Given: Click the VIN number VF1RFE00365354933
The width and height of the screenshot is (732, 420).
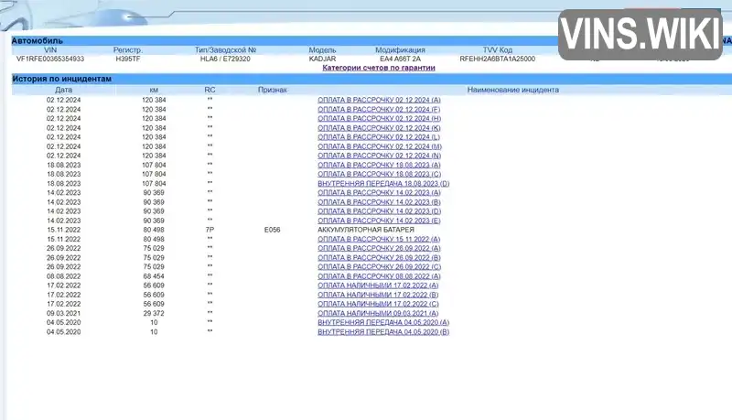Looking at the screenshot, I should [50, 59].
